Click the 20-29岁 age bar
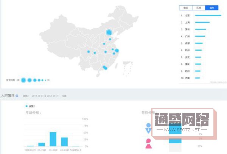 [42, 144]
